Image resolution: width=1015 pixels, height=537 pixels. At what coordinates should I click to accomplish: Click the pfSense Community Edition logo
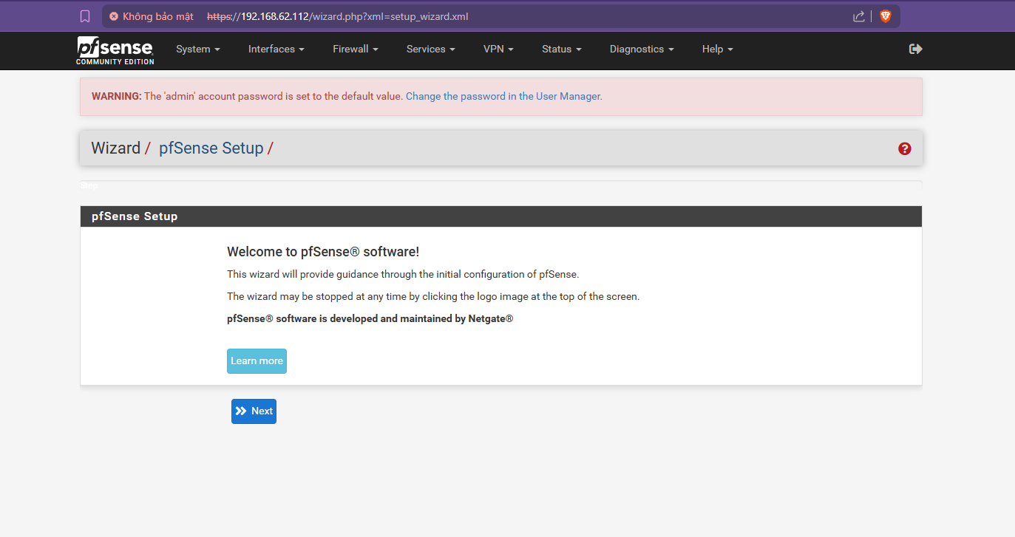coord(115,50)
